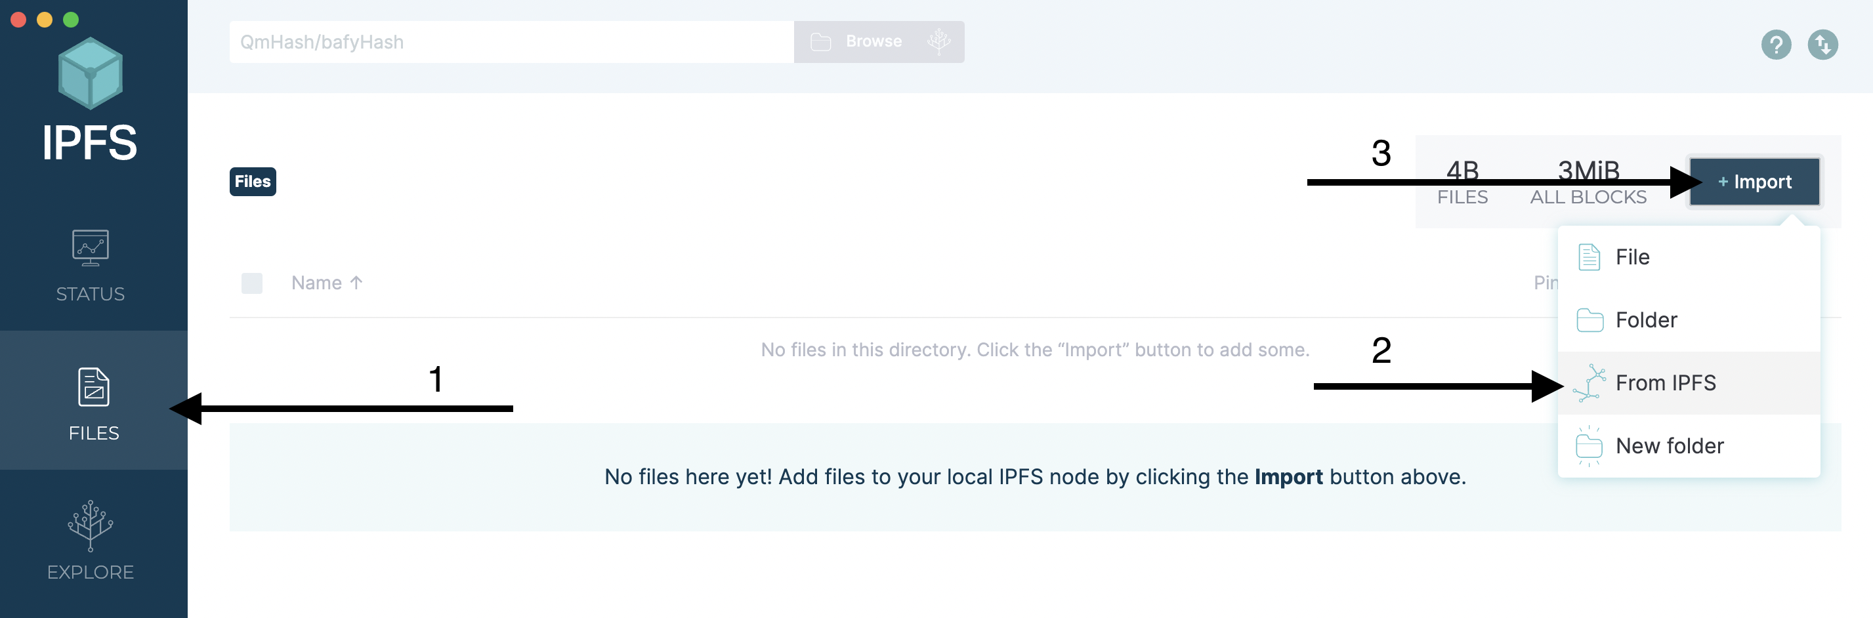Open the Import dropdown menu
The width and height of the screenshot is (1873, 618).
coord(1754,181)
